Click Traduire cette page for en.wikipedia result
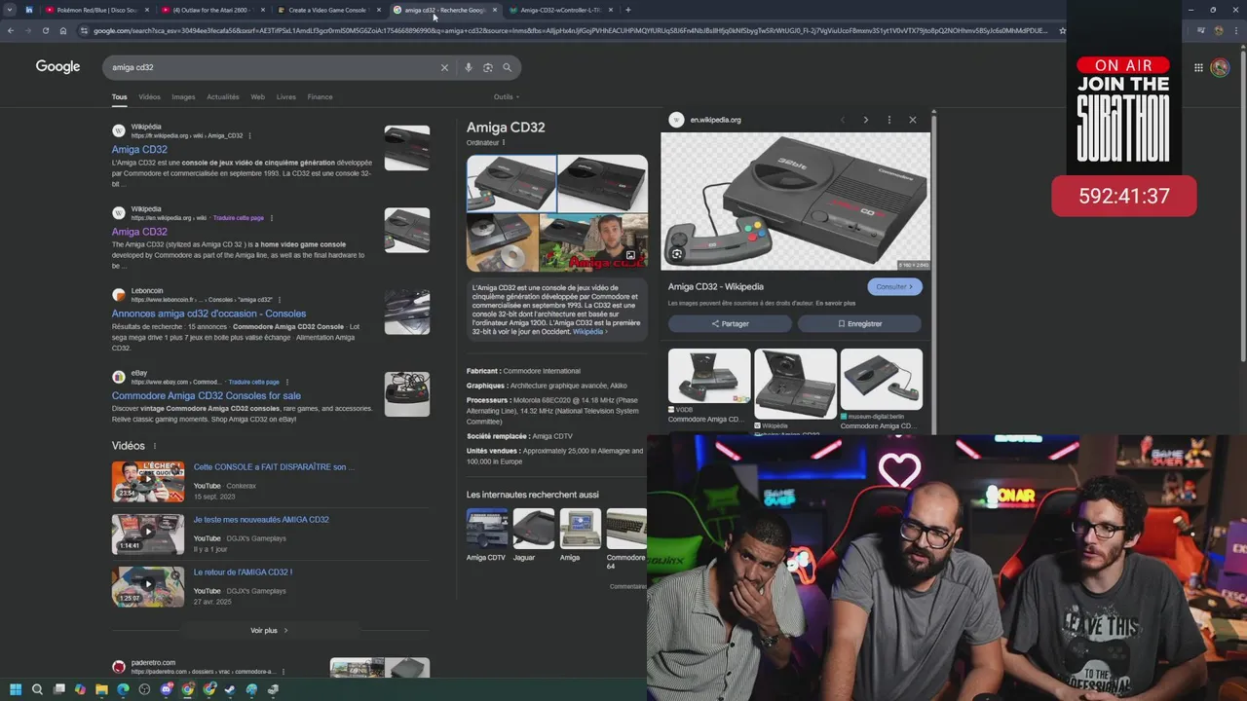The image size is (1247, 701). (239, 218)
